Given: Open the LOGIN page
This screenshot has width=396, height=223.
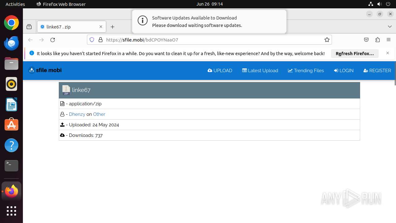Looking at the screenshot, I should [344, 71].
